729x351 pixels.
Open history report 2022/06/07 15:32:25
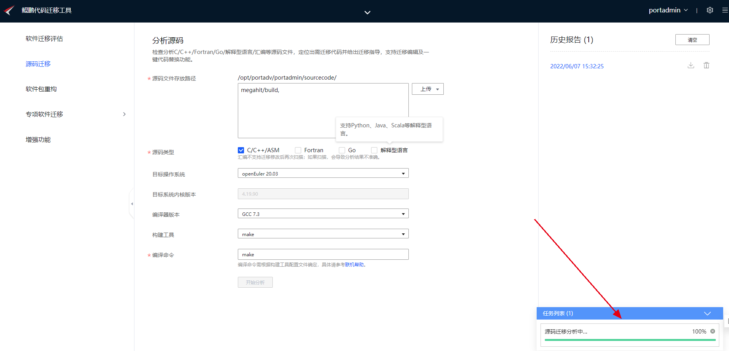coord(577,66)
